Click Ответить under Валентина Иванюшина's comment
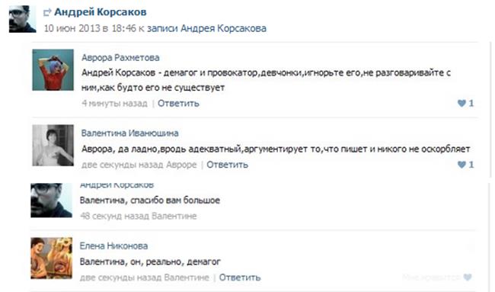The image size is (495, 292). [227, 165]
